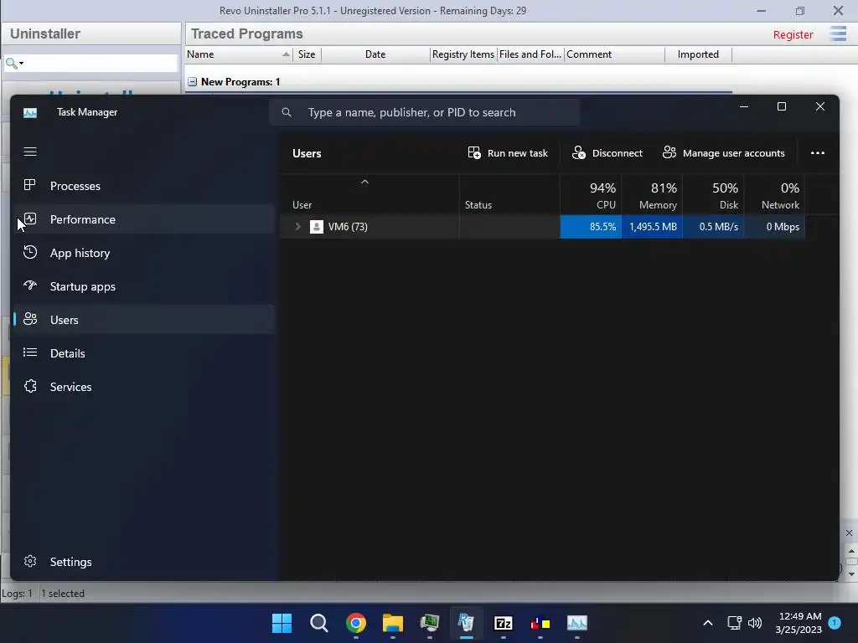
Task: Sort by Memory column header
Action: 652,195
